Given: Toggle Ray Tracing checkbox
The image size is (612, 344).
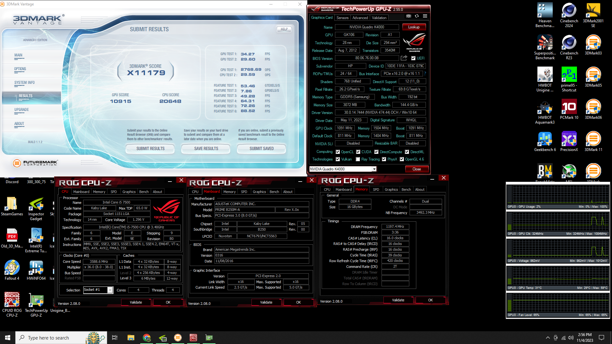Looking at the screenshot, I should tap(358, 159).
